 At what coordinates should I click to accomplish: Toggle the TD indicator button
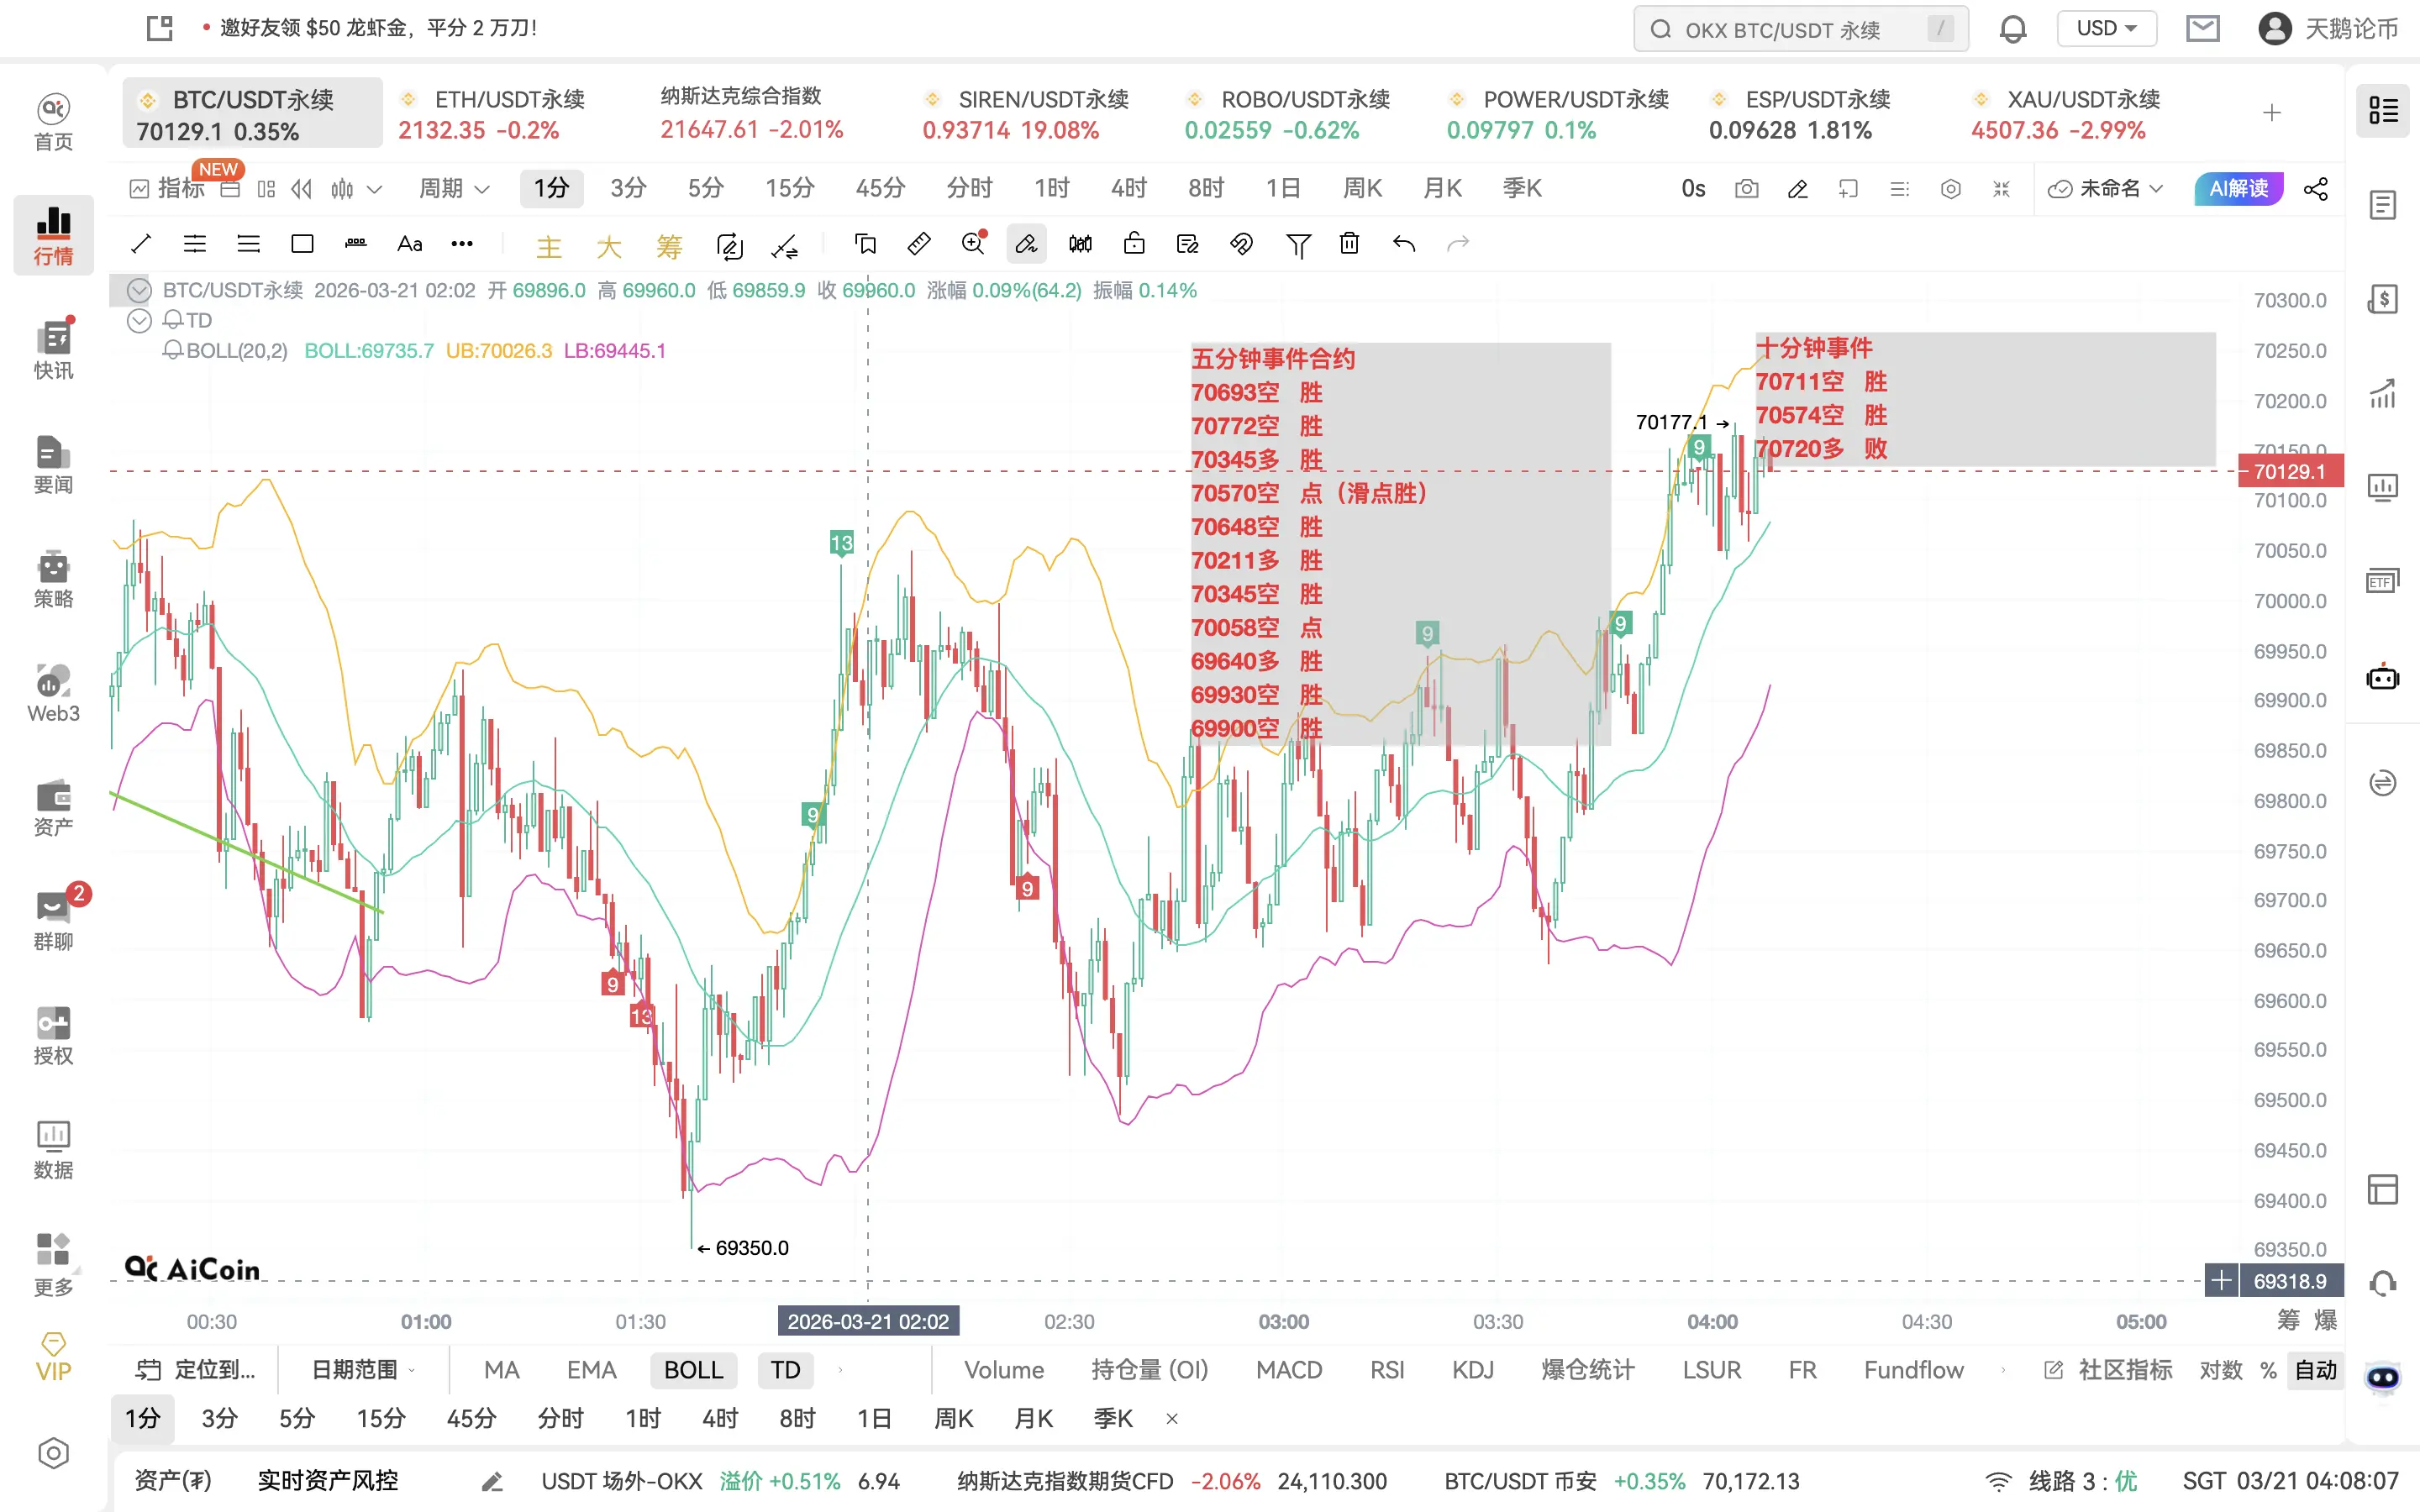click(x=785, y=1370)
